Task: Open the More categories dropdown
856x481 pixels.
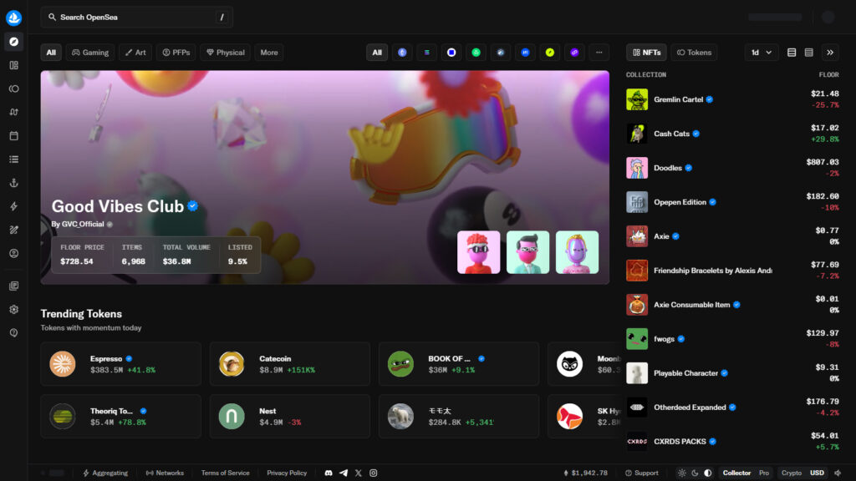Action: point(269,53)
